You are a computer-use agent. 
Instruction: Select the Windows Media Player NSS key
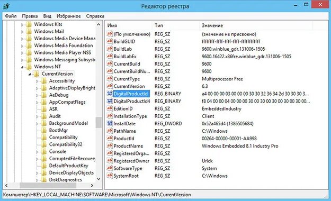click(x=62, y=52)
